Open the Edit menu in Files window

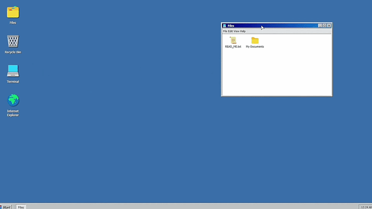230,31
